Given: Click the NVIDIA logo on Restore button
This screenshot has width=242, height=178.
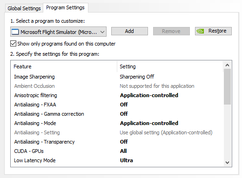Looking at the screenshot, I should tap(200, 31).
